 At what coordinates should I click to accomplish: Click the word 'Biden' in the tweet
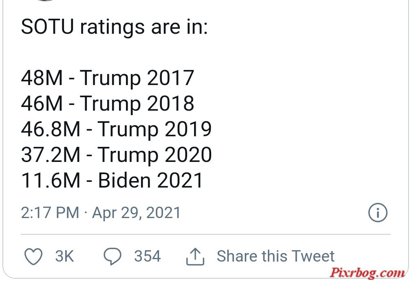[x=125, y=180]
